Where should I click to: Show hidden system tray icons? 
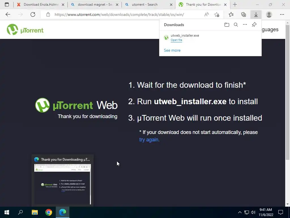(x=240, y=212)
